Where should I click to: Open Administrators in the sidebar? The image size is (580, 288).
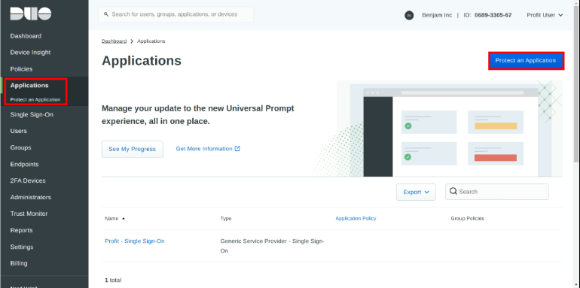pyautogui.click(x=31, y=197)
